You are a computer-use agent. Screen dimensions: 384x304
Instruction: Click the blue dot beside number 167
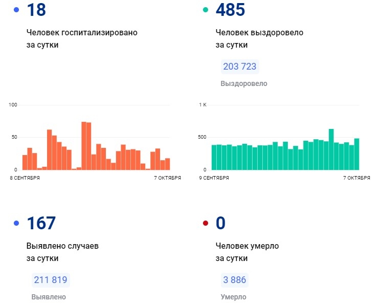[16, 223]
